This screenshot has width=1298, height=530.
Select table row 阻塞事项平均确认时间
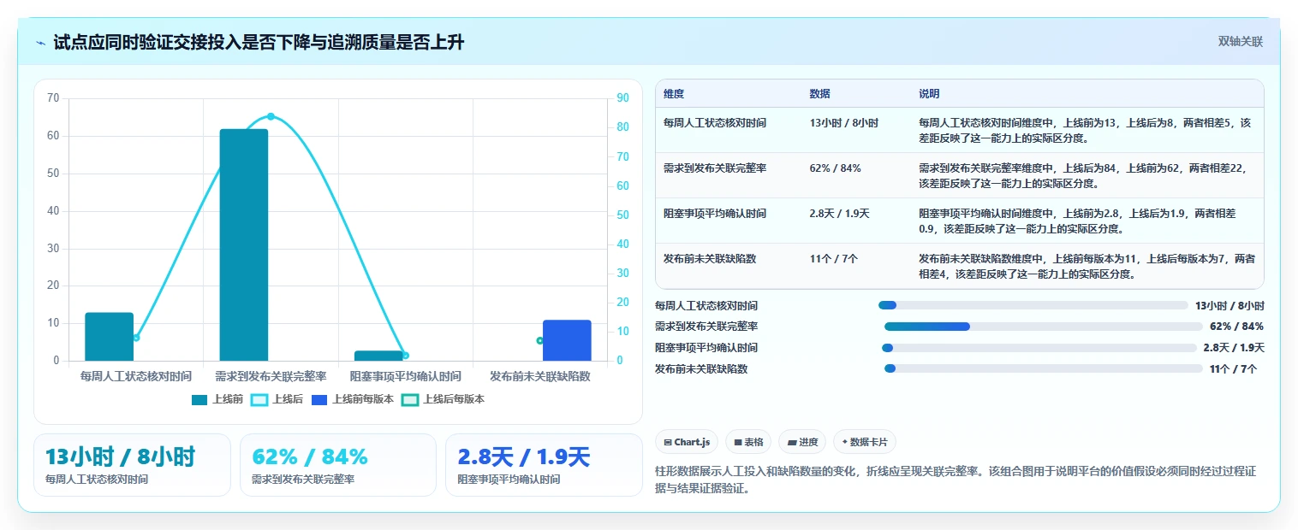pyautogui.click(x=959, y=221)
